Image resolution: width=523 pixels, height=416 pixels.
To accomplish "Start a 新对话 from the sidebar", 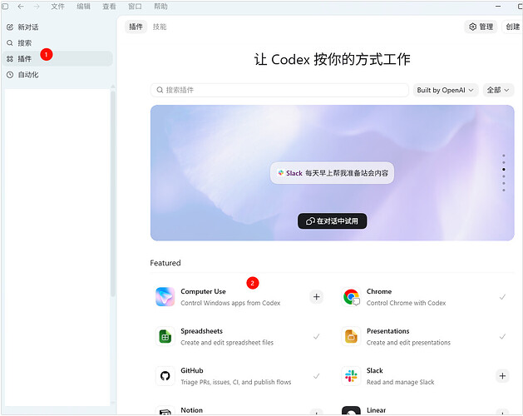I will [57, 27].
